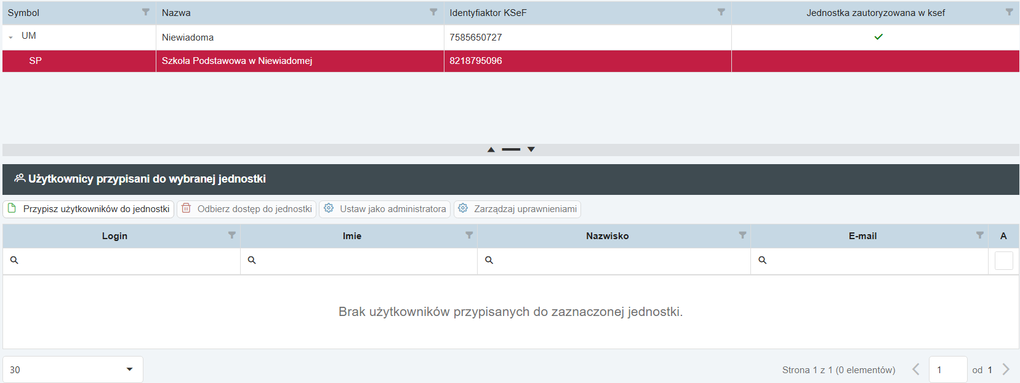Click the filter icon in Symbol column
The width and height of the screenshot is (1020, 383).
(x=146, y=12)
